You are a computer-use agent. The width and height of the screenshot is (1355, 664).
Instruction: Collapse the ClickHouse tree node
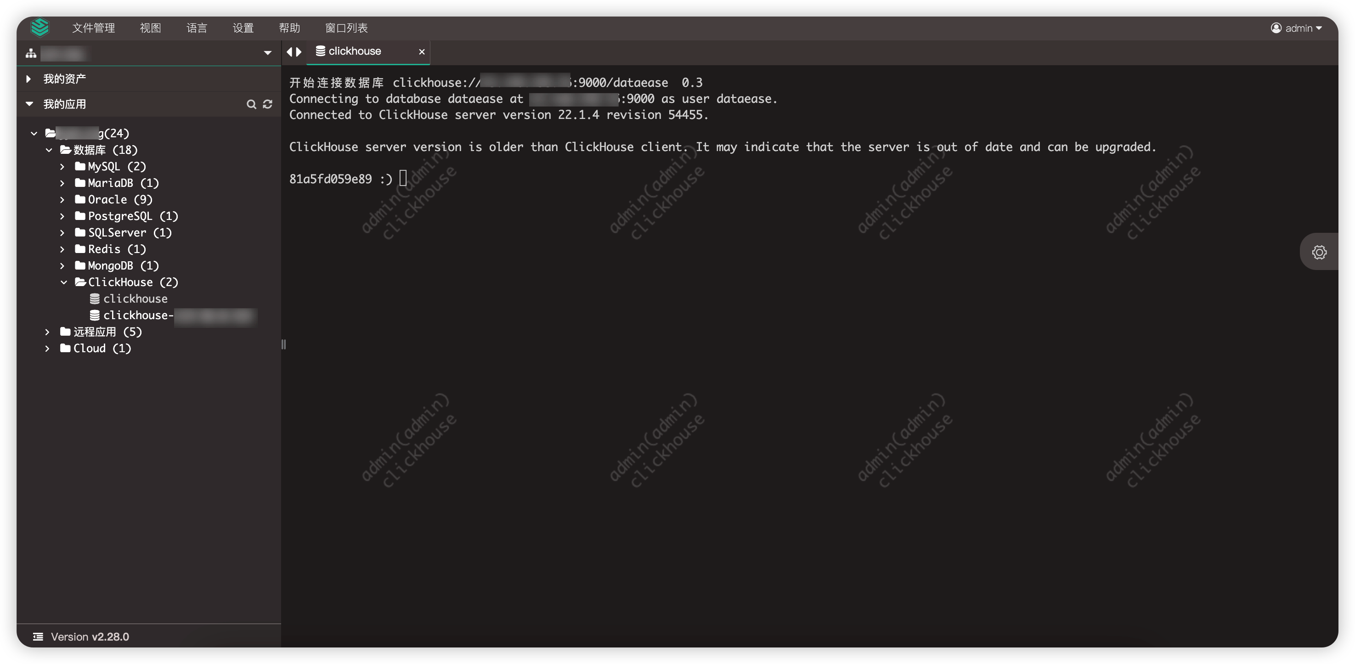(x=65, y=282)
